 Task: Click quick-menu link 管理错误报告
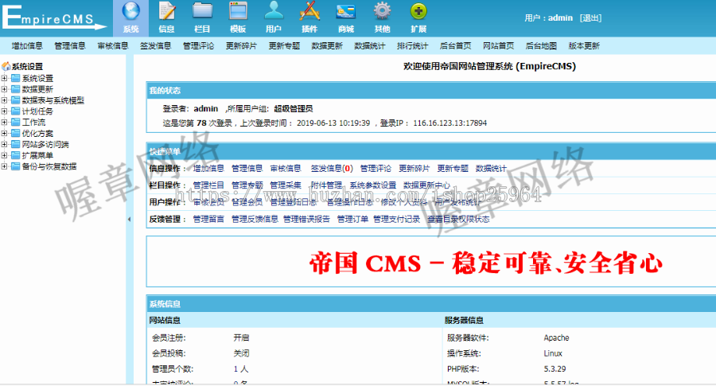tap(306, 220)
